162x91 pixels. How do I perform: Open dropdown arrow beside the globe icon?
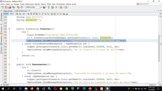click(x=46, y=7)
